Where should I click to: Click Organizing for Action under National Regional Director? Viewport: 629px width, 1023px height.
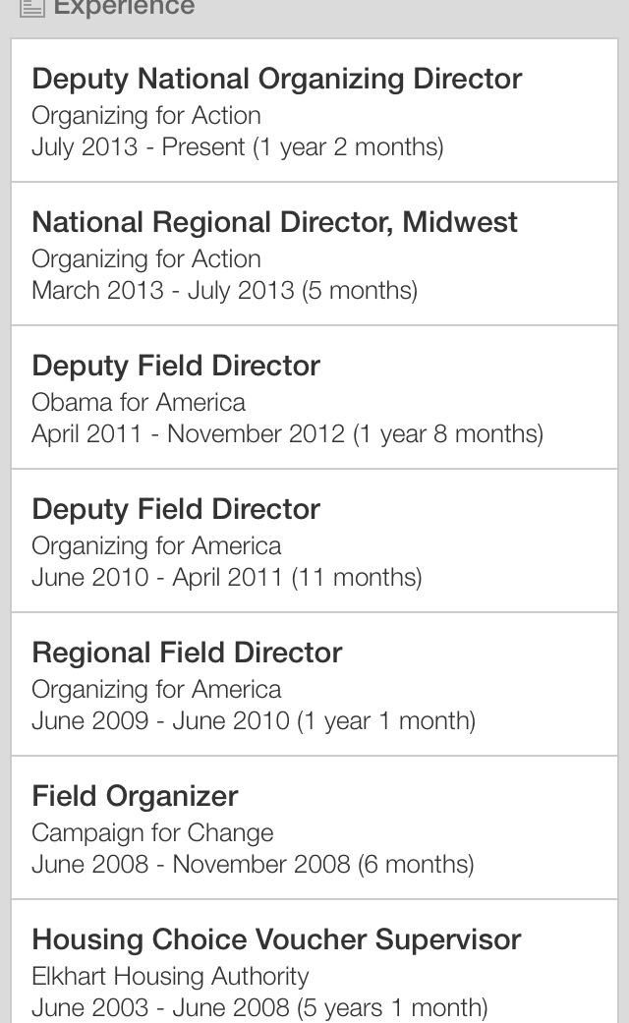[x=146, y=258]
